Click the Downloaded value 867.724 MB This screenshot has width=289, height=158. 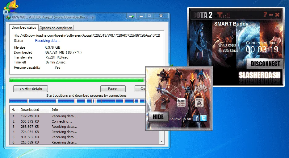pos(63,52)
